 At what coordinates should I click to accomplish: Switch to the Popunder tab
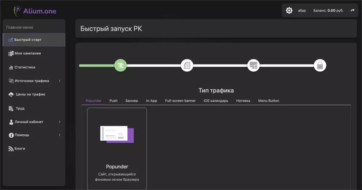93,101
